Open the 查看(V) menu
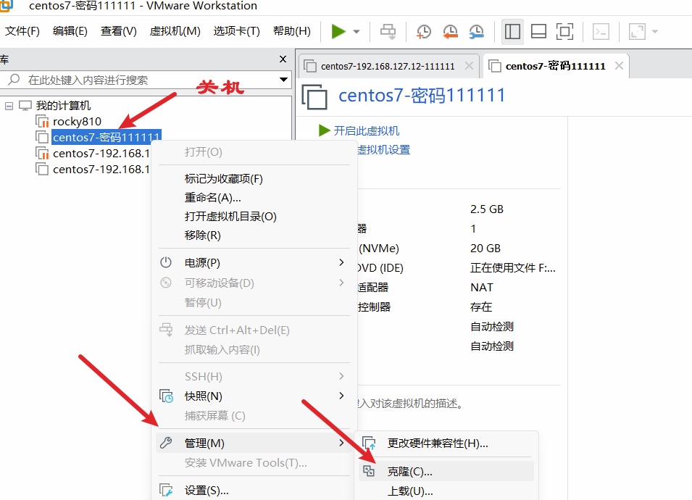This screenshot has width=692, height=500. (118, 31)
